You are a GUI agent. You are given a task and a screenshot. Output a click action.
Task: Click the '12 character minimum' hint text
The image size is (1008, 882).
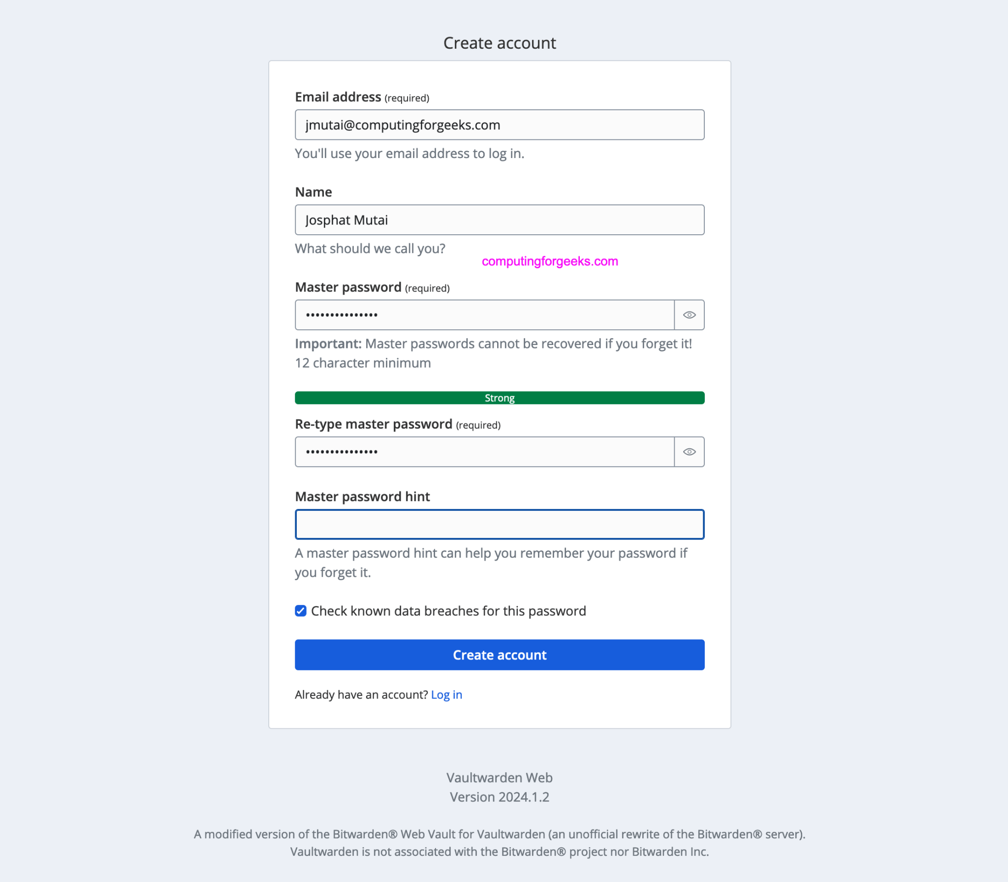click(362, 363)
